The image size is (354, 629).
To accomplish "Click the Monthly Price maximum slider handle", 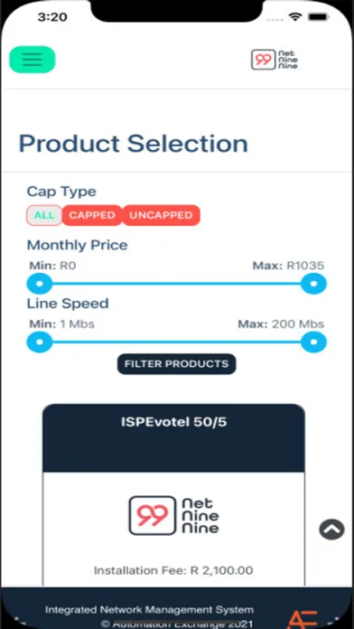I will click(314, 284).
